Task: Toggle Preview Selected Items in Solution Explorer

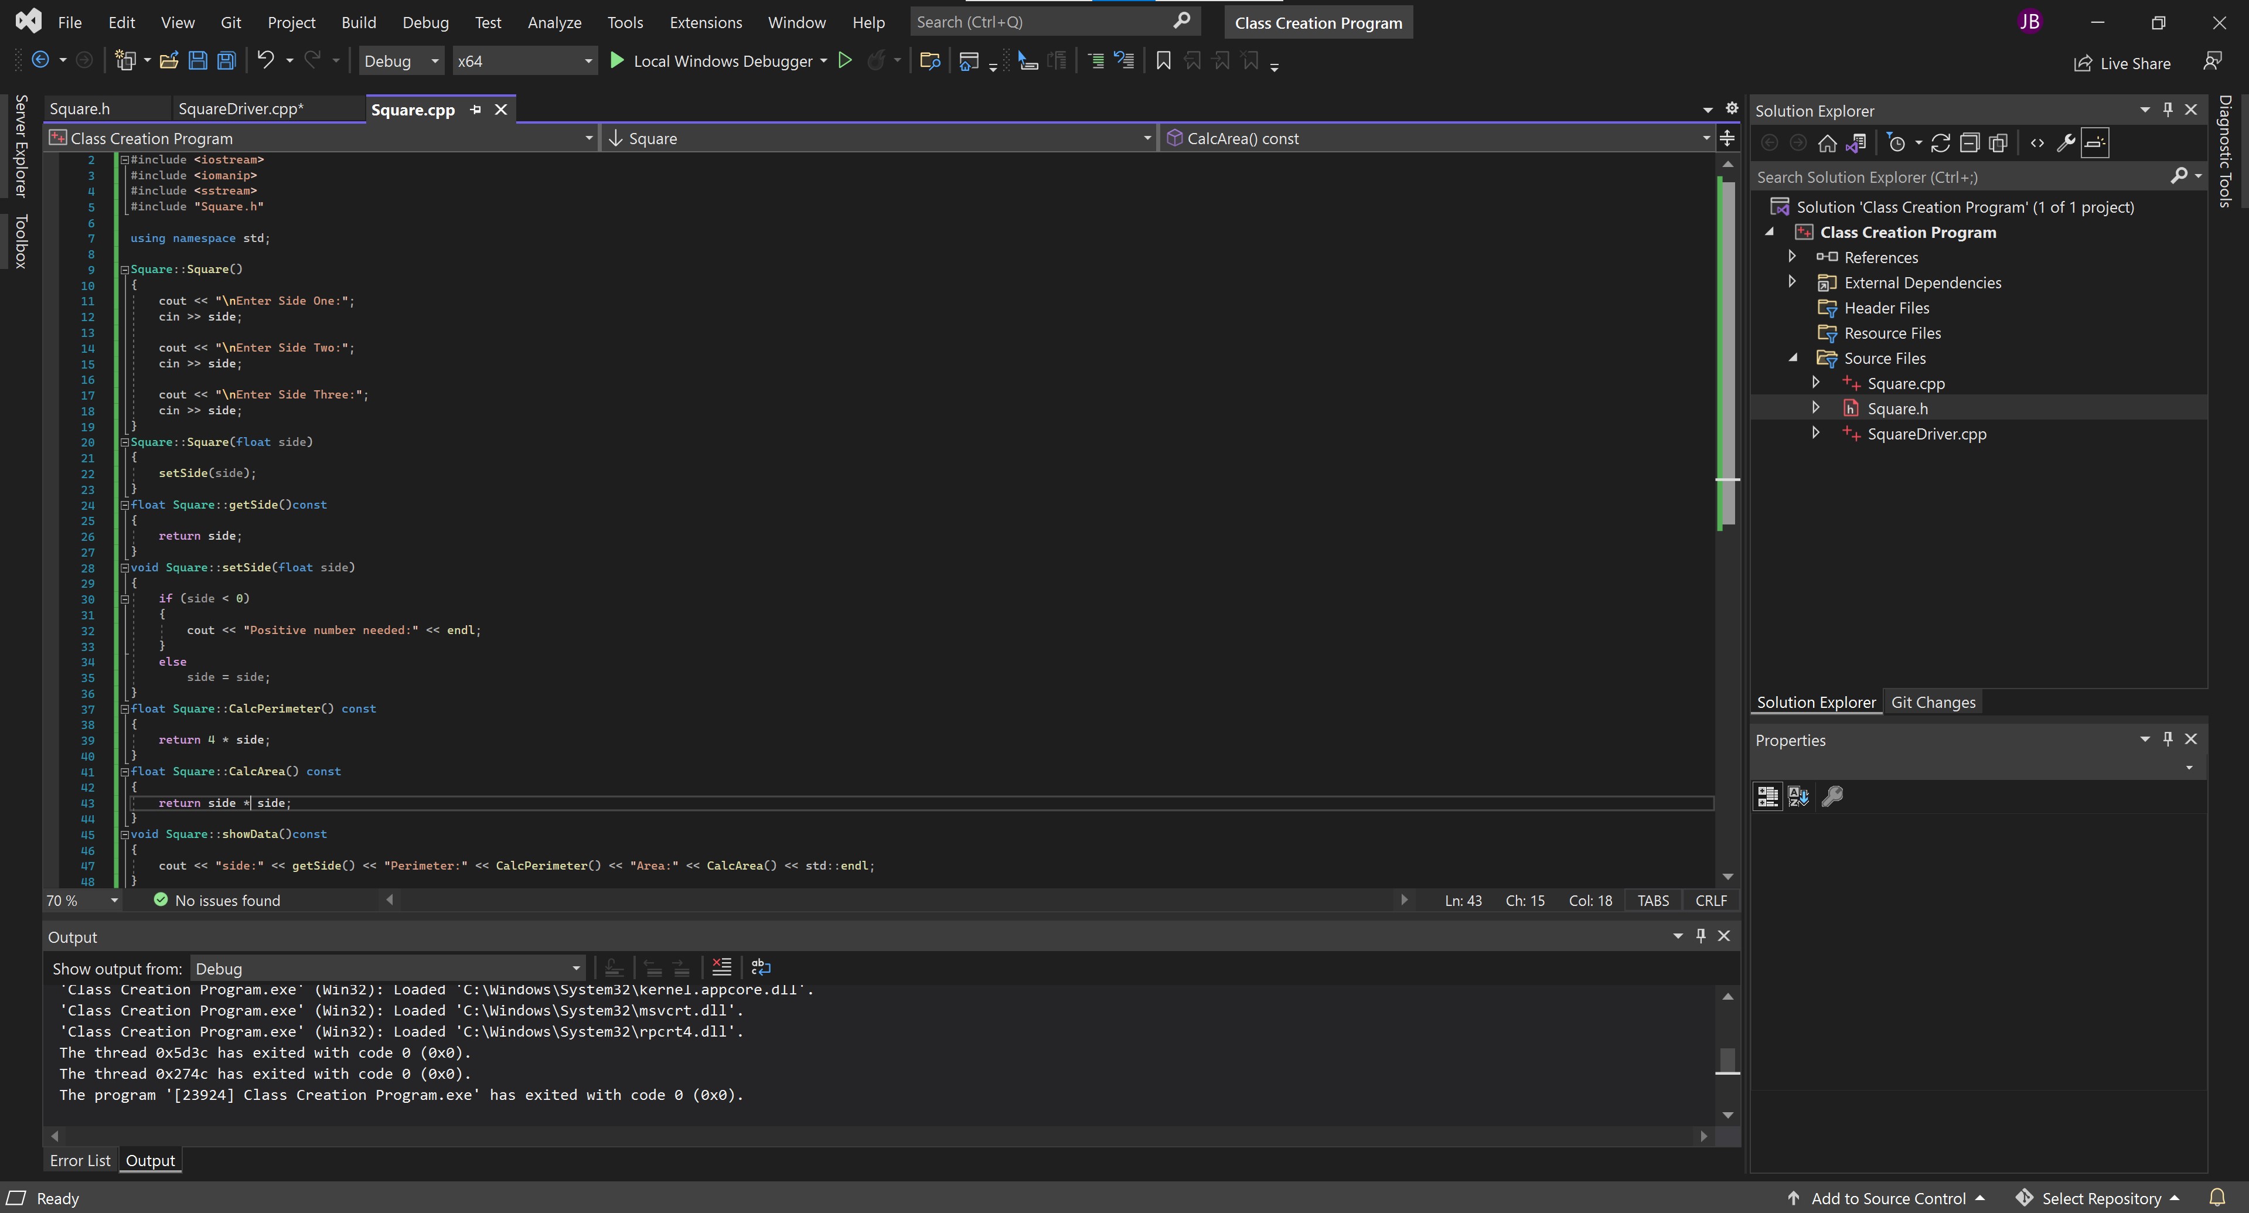Action: click(2095, 143)
